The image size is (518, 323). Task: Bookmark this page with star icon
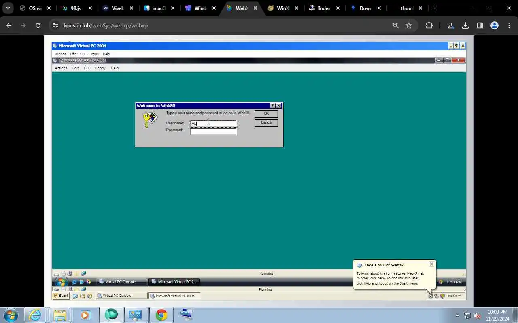pyautogui.click(x=409, y=25)
